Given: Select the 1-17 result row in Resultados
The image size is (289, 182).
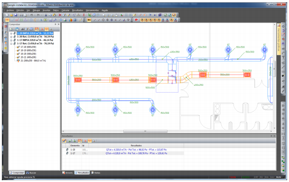Looking at the screenshot, I should coord(123,153).
